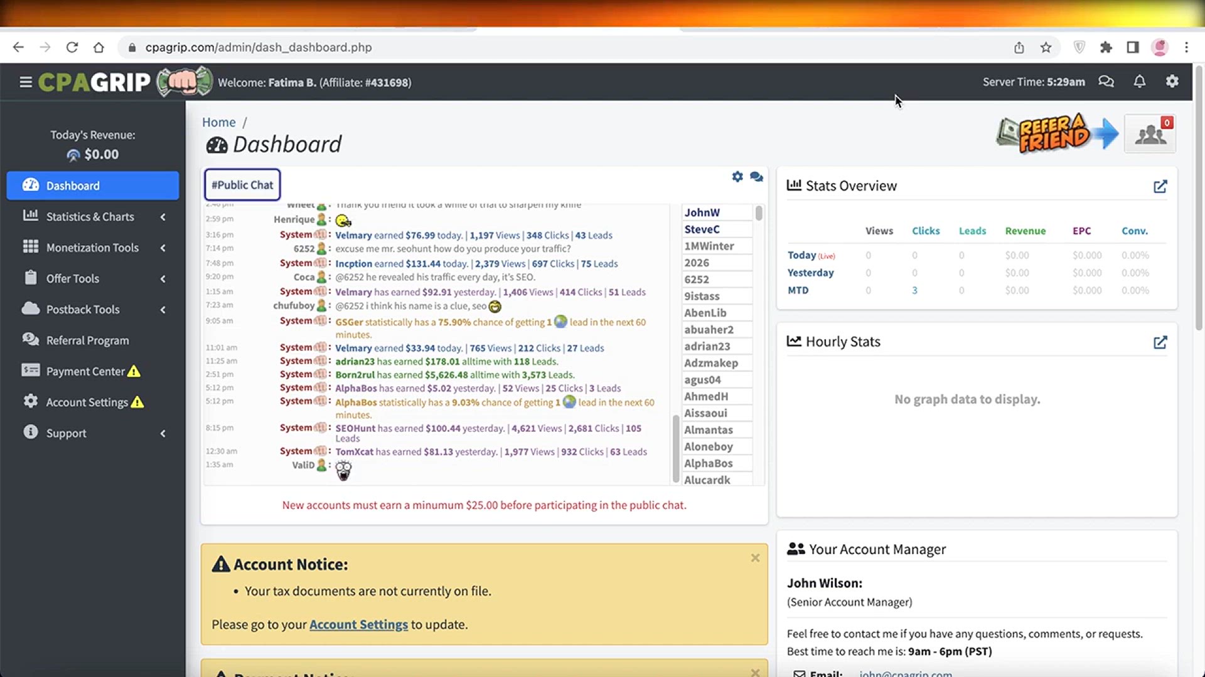This screenshot has width=1205, height=677.
Task: Expand Postback Tools menu
Action: coord(93,309)
